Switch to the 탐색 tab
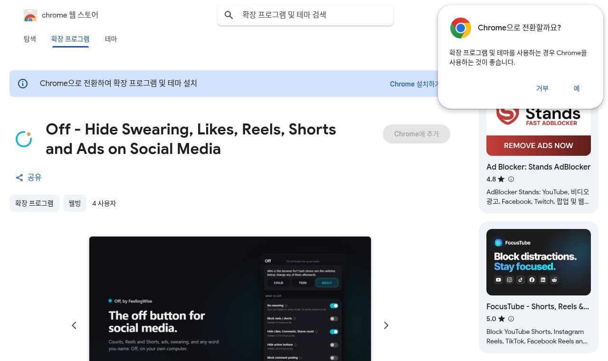This screenshot has height=361, width=608. [x=30, y=39]
